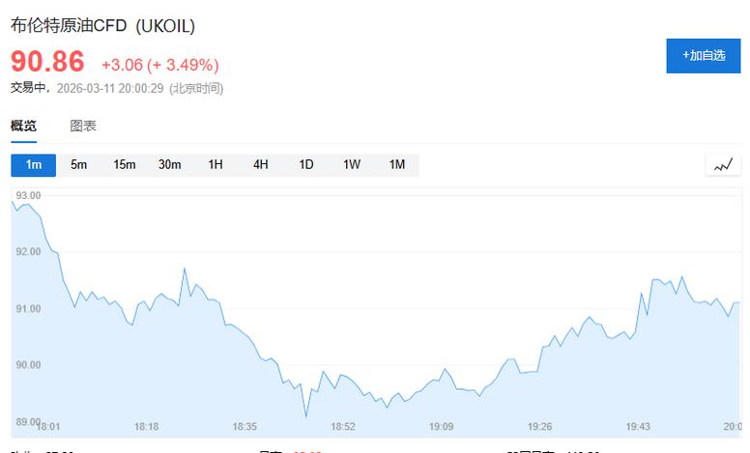Switch to the 4H timeframe
Image resolution: width=750 pixels, height=453 pixels.
260,165
